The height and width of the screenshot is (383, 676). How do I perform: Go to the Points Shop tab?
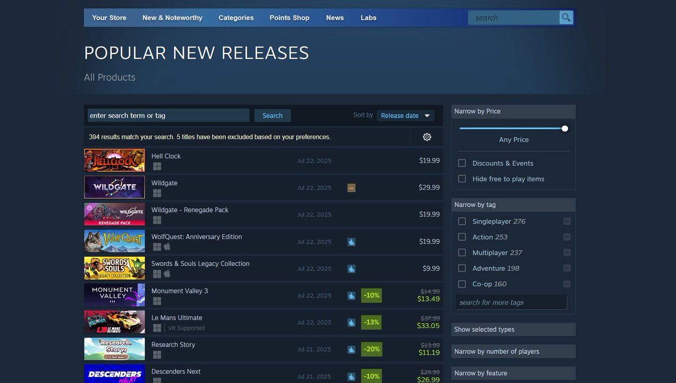(x=290, y=17)
